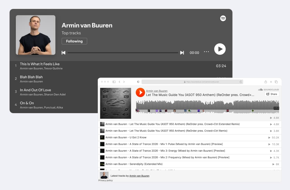Click the Following button

pos(74,41)
